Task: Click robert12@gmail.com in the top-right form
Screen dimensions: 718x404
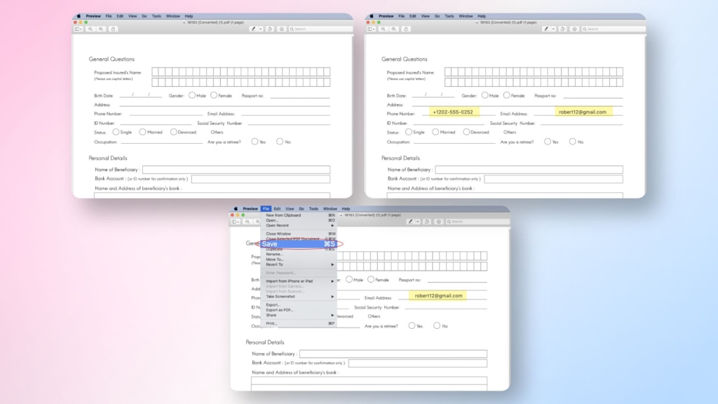Action: coord(583,112)
